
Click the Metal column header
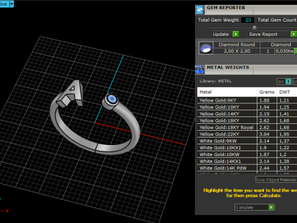227,92
